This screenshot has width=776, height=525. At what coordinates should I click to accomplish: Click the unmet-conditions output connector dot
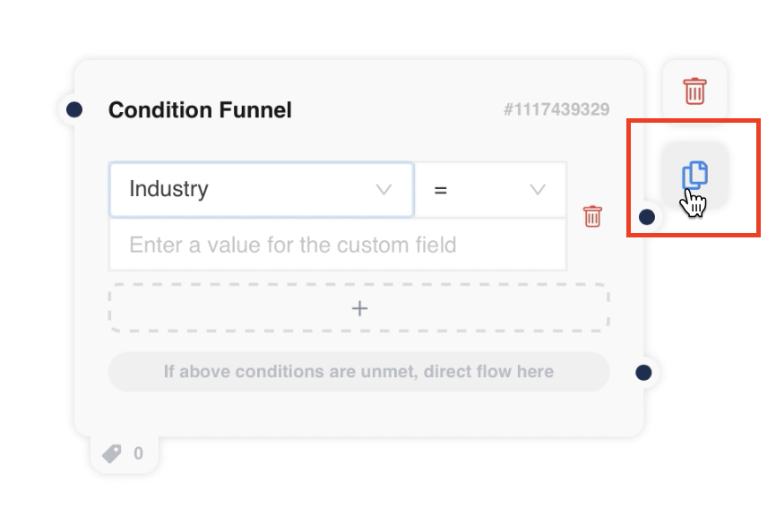[643, 372]
